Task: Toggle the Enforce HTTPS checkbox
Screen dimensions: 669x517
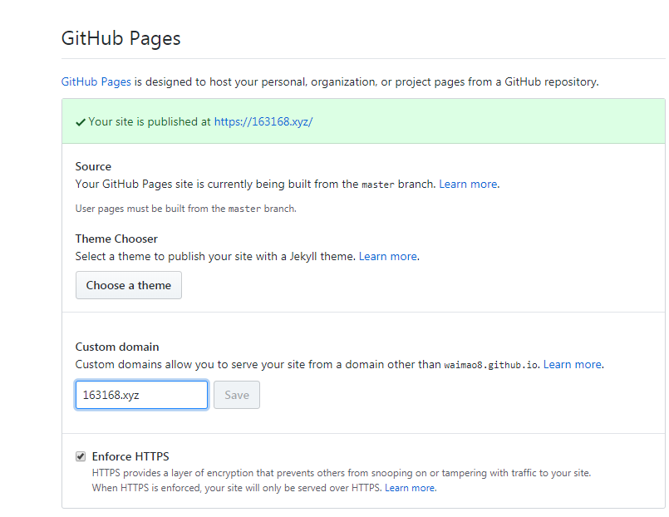Action: tap(81, 456)
